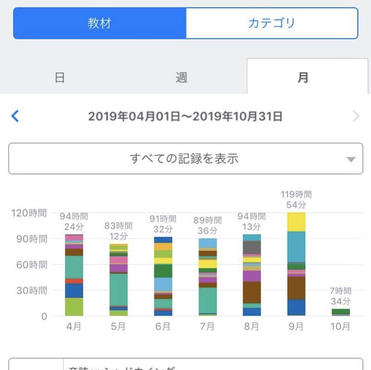Tap the yellow top segment of 9月 bar
371x370 pixels.
pyautogui.click(x=296, y=222)
